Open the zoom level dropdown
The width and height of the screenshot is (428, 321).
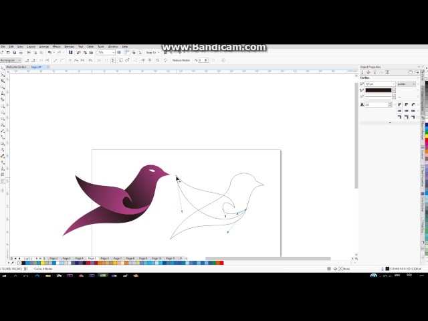click(113, 52)
